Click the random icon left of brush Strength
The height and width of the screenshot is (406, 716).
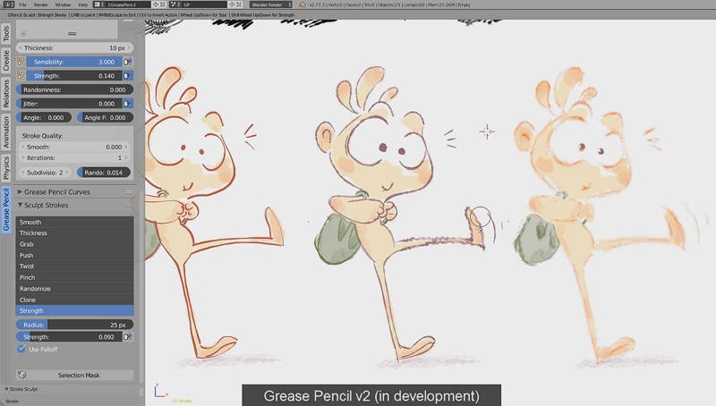[20, 76]
